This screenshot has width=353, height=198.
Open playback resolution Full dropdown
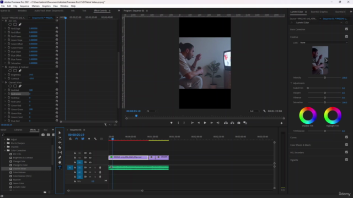[x=255, y=111]
